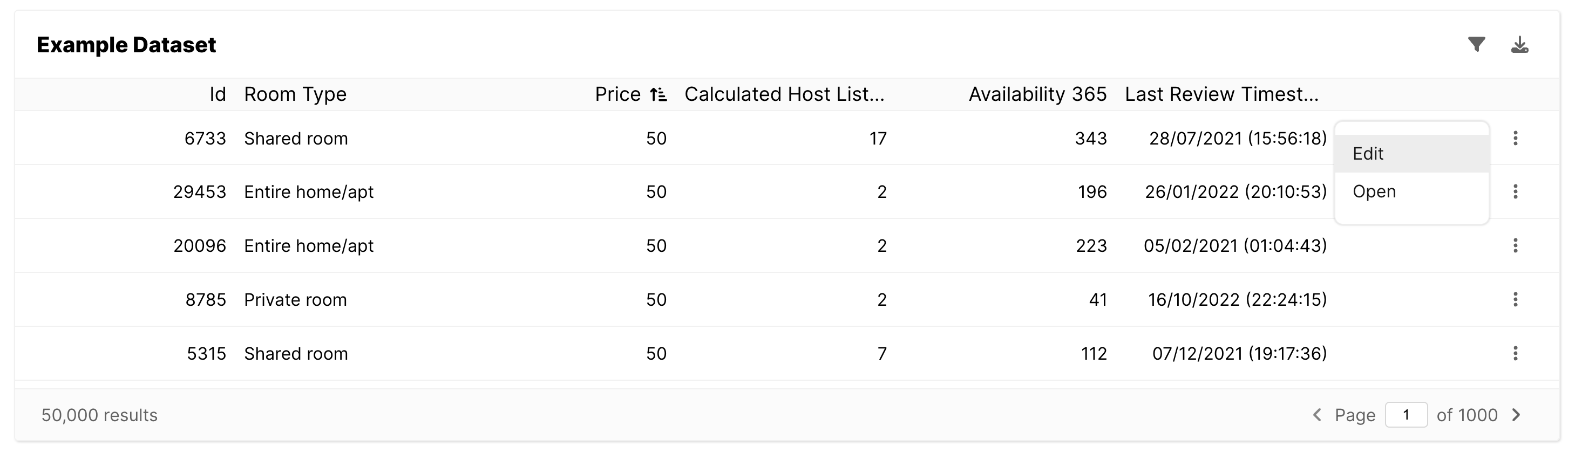Open row actions menu for row 8785
The height and width of the screenshot is (453, 1575).
1515,299
